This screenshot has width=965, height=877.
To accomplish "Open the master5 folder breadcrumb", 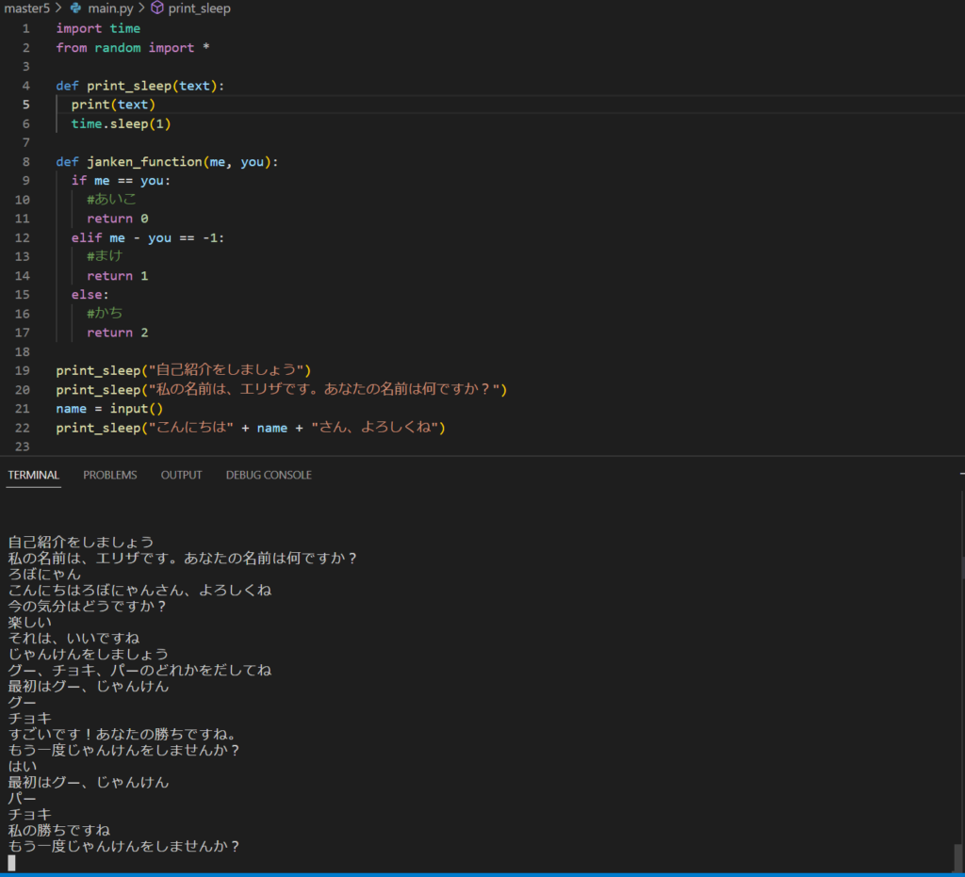I will (x=25, y=8).
